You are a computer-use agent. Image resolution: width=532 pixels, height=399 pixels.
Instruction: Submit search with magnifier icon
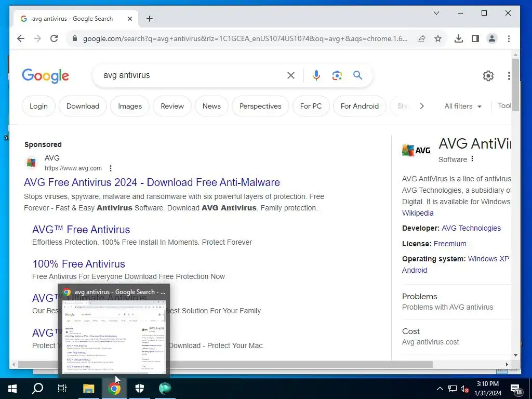click(x=357, y=75)
